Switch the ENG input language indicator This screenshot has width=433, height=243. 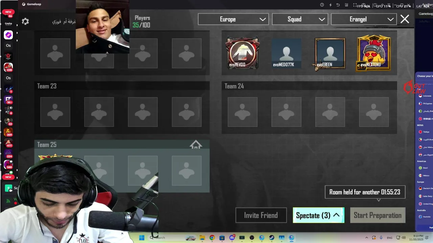pos(390,238)
